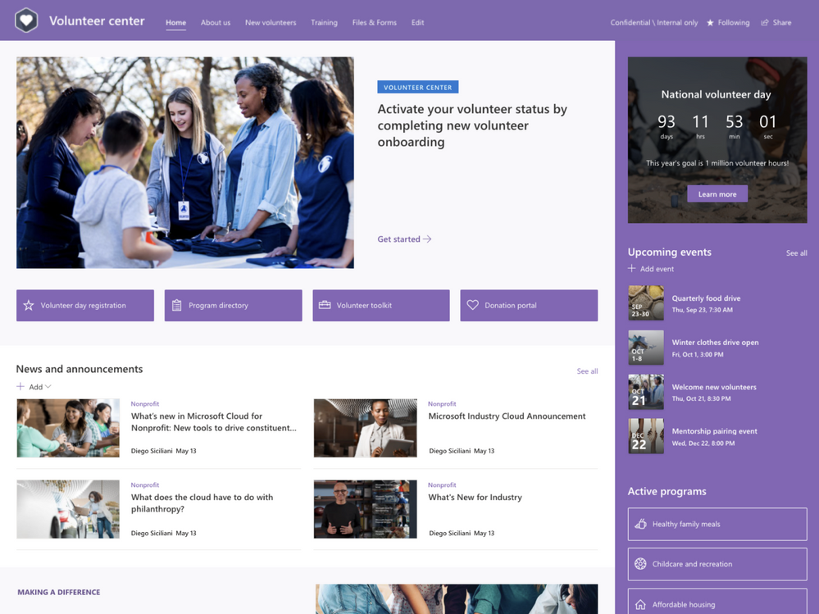Open Welcome new volunteers event
Screen dimensions: 819x614
coord(714,387)
